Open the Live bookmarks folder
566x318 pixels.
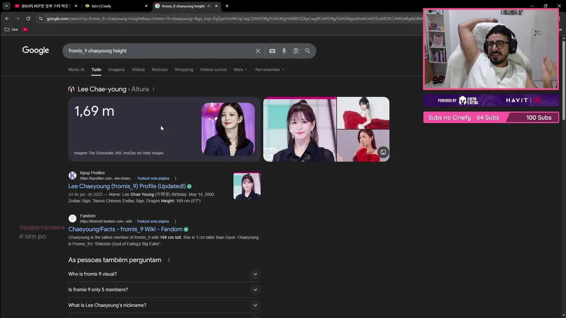(x=11, y=29)
